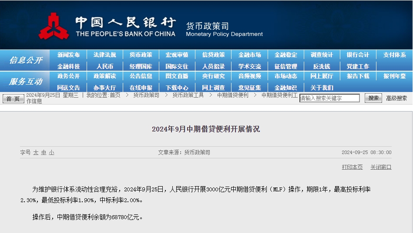Viewport: 413px width, 233px height.
Task: Click 中期借贷便利 breadcrumb link
Action: tap(232, 95)
